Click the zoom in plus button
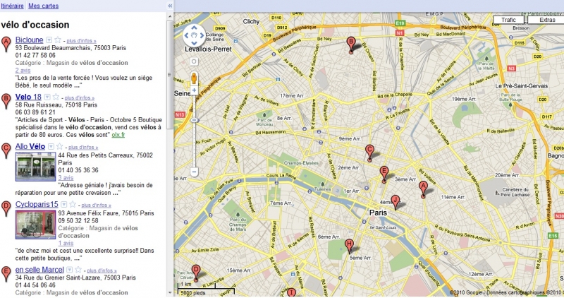564x298 pixels. click(193, 90)
